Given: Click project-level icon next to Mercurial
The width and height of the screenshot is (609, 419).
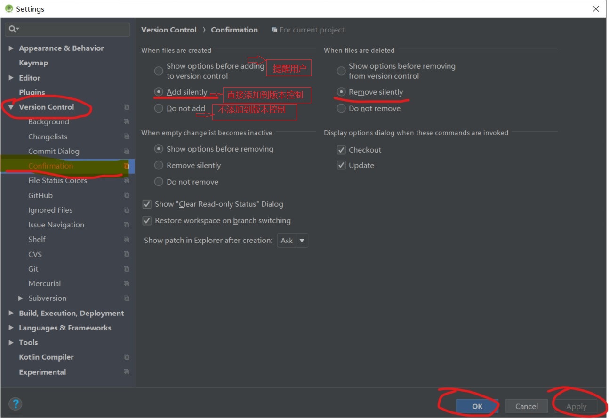Looking at the screenshot, I should coord(126,283).
